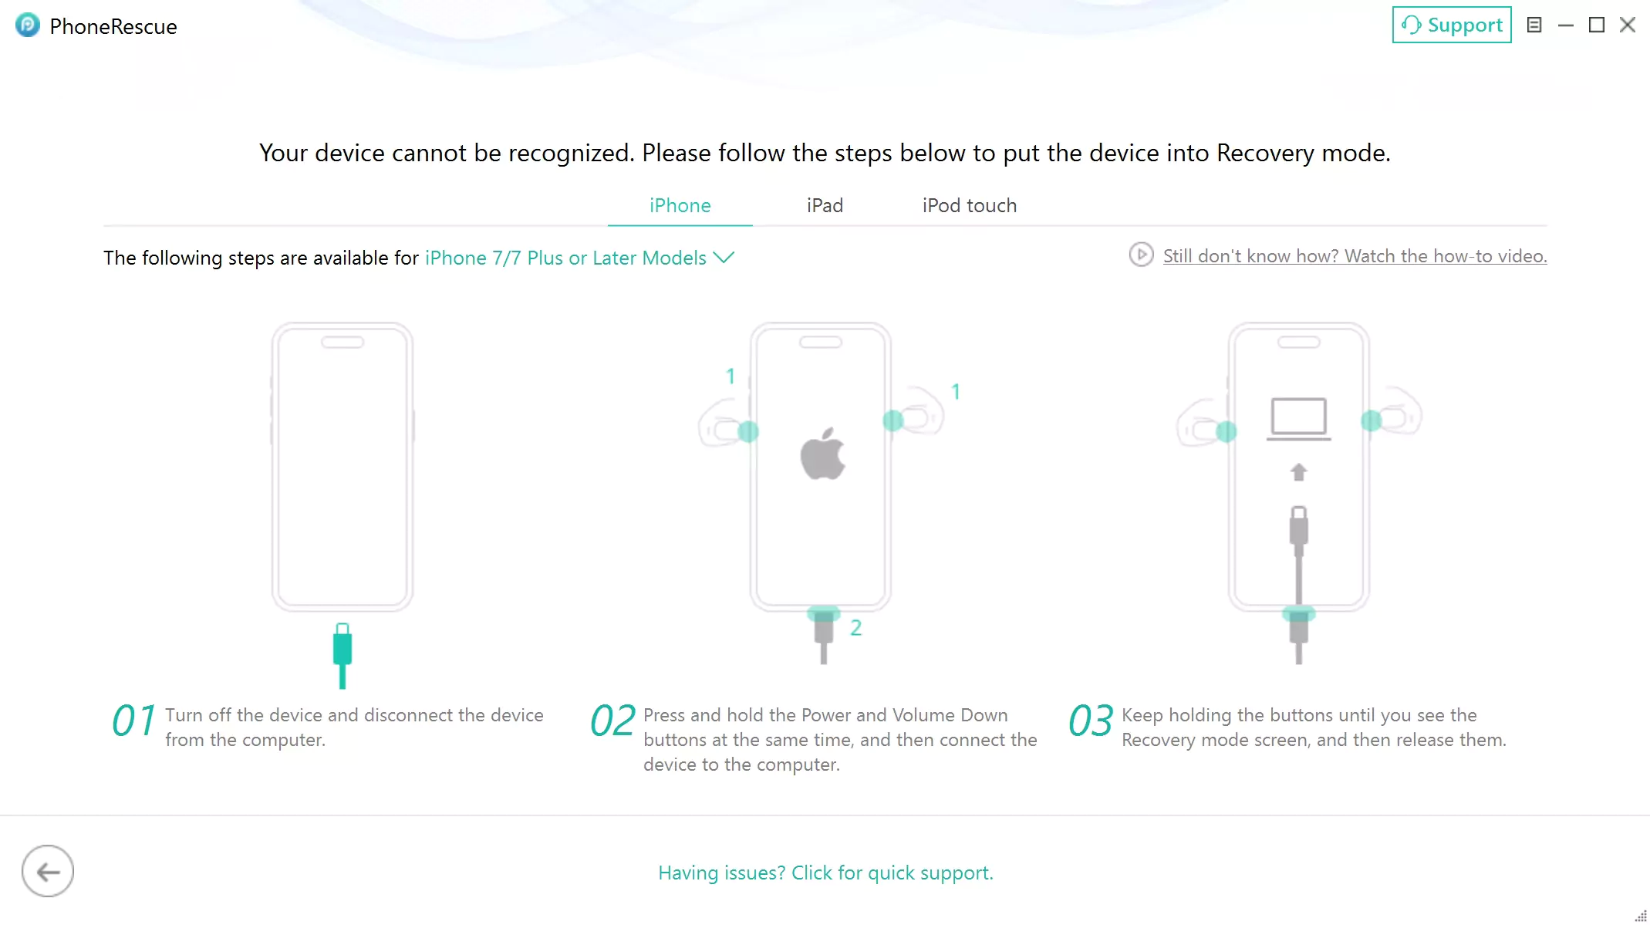Image resolution: width=1650 pixels, height=925 pixels.
Task: Maximize the PhoneRescue window
Action: click(1597, 25)
